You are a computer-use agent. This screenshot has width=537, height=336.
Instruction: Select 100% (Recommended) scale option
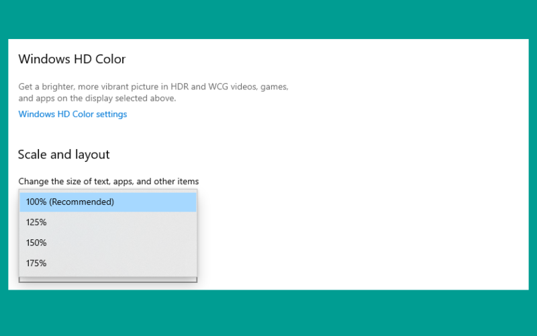pyautogui.click(x=108, y=202)
